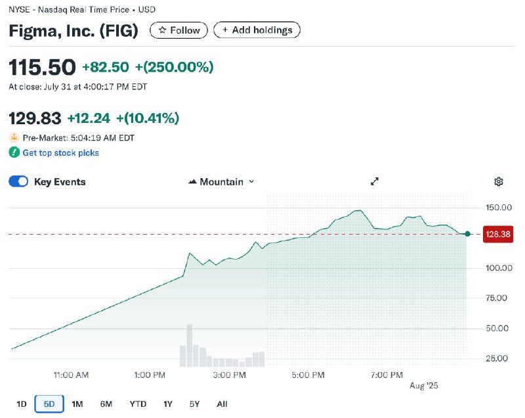The image size is (525, 418).
Task: Click the NYSE - Nasdaq Real Time Price label
Action: pos(82,9)
